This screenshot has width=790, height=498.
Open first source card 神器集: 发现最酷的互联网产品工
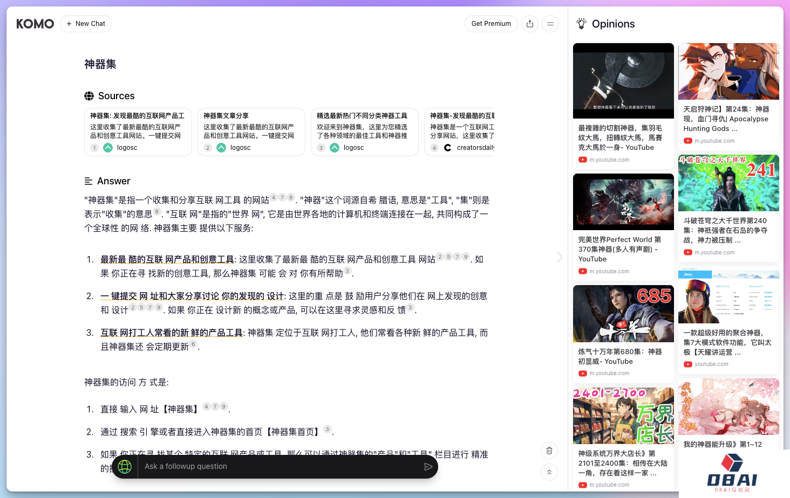coord(138,132)
